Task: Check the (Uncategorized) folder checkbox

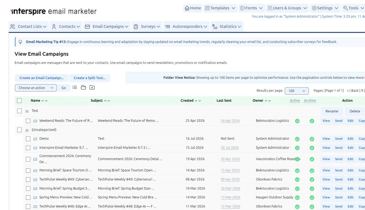Action: pyautogui.click(x=19, y=130)
